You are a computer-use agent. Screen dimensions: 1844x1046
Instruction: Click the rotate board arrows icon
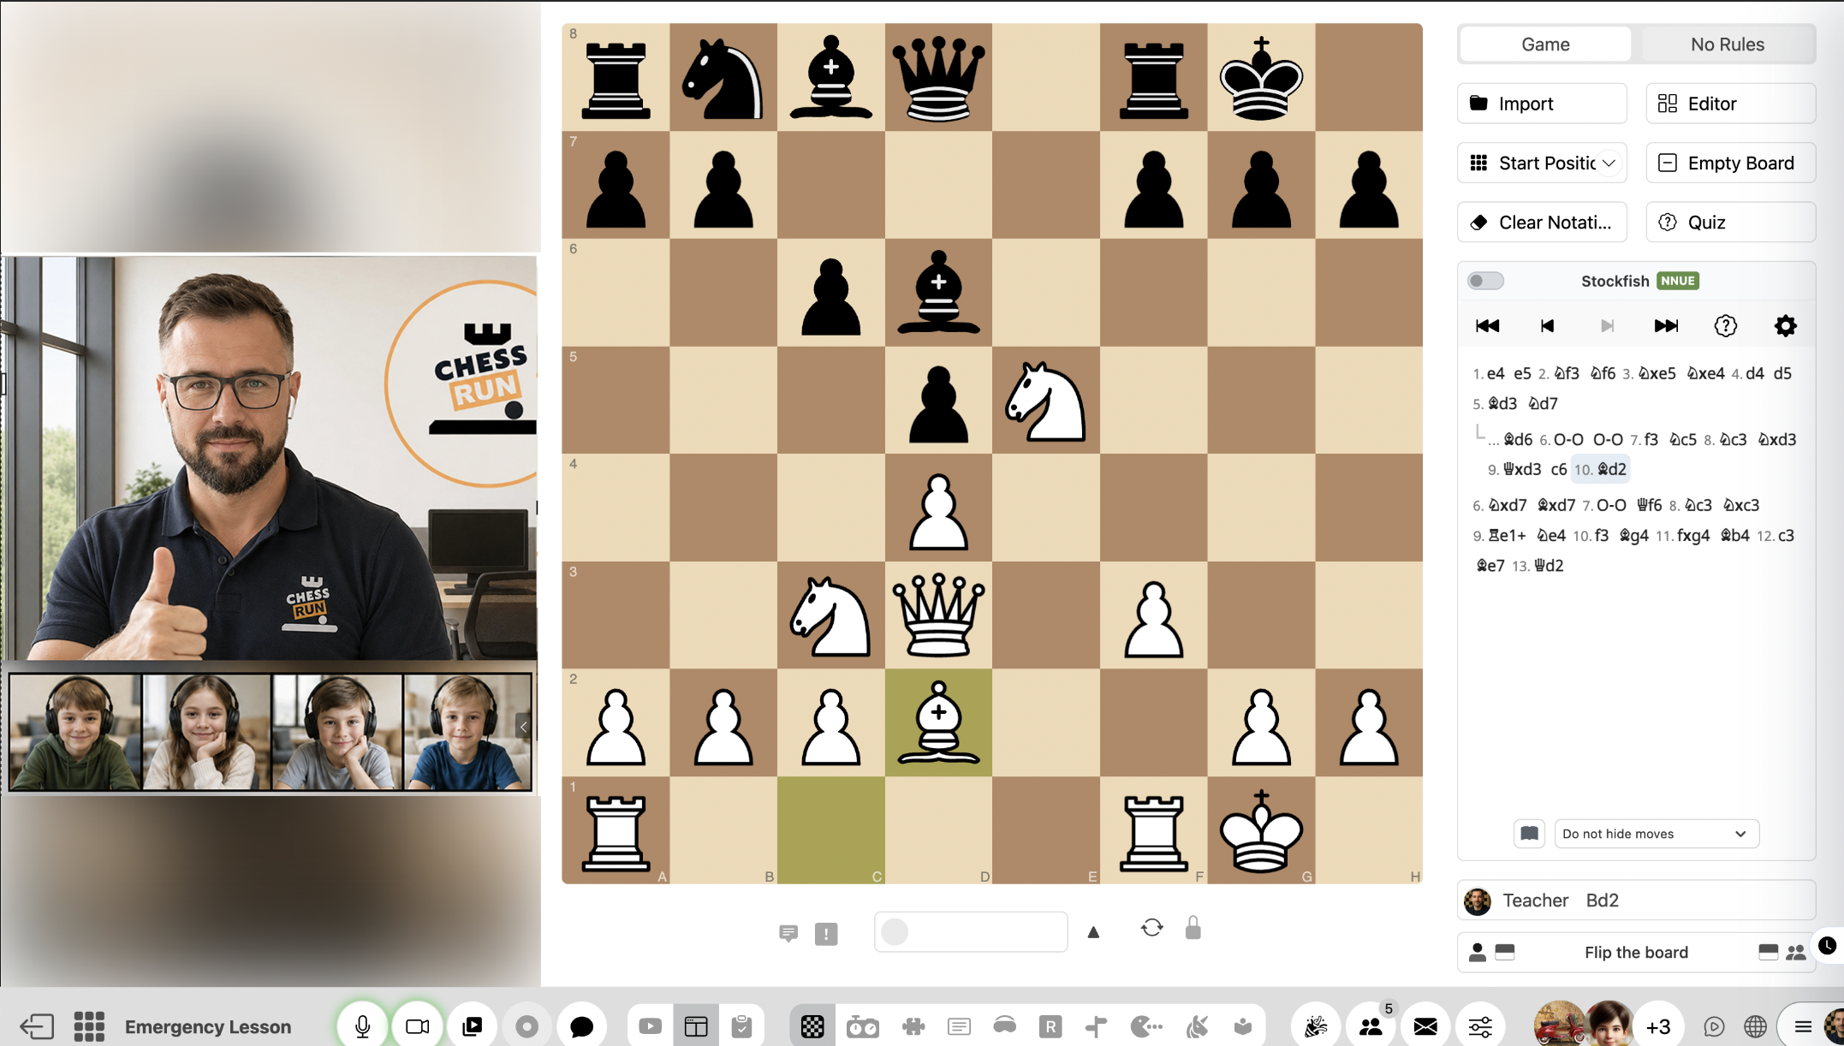click(x=1151, y=928)
